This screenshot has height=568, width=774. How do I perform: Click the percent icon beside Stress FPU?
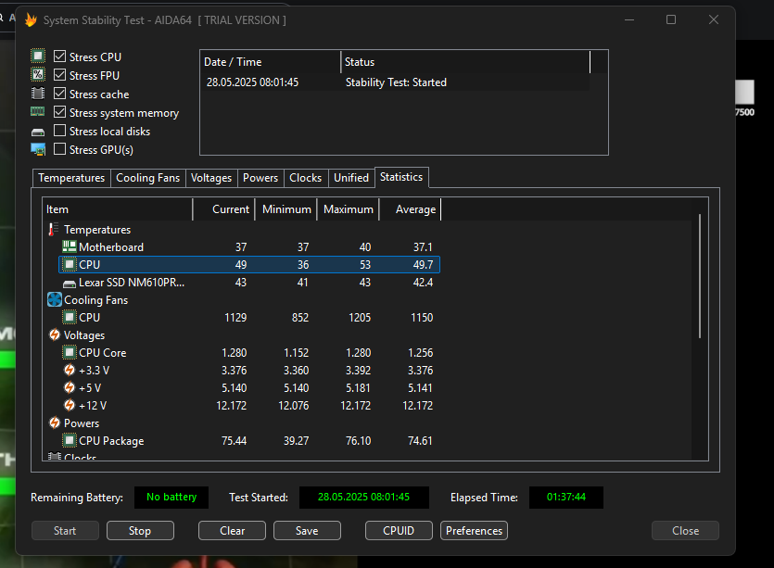[x=38, y=75]
